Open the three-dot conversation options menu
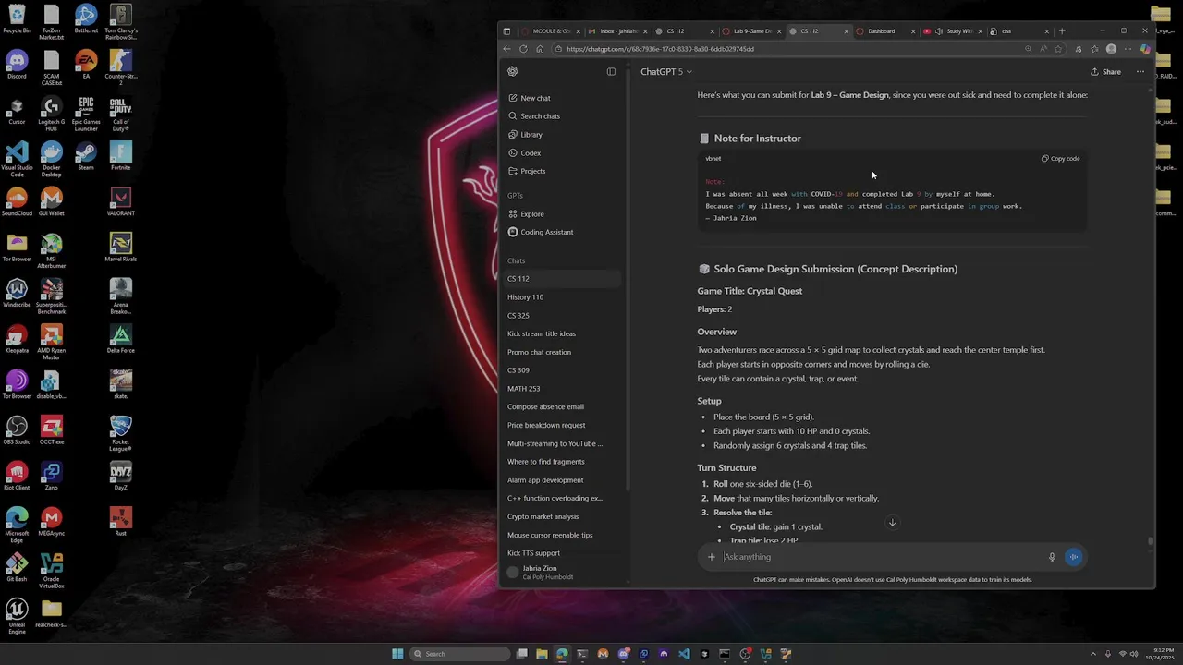The height and width of the screenshot is (665, 1183). [x=1140, y=72]
